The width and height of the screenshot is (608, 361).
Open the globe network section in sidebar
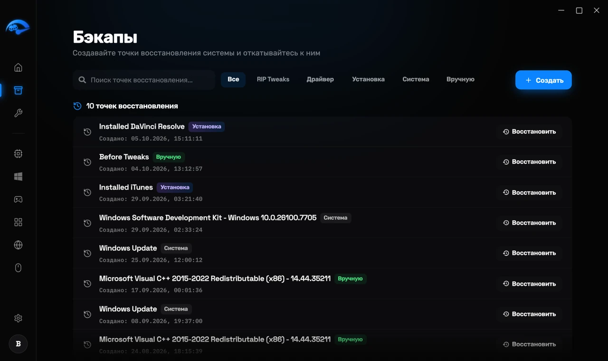tap(18, 245)
